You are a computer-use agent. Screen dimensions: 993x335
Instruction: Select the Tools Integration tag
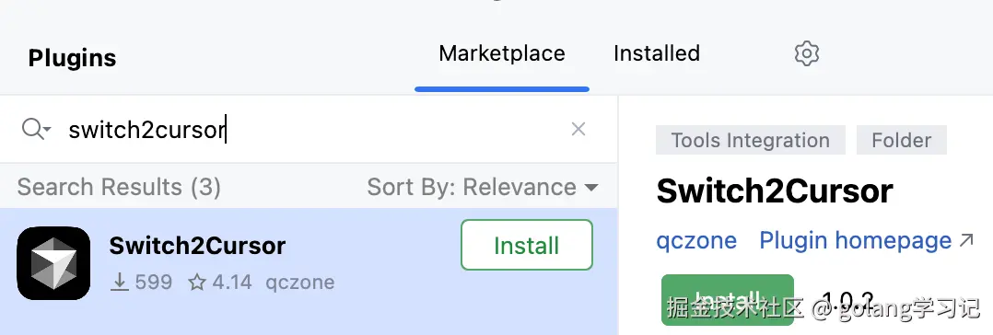tap(751, 140)
